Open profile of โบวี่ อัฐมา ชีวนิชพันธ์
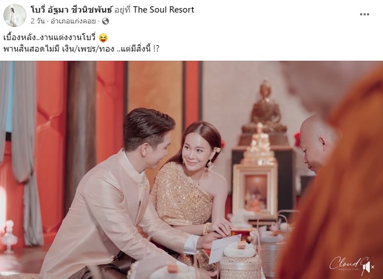Screen dimensions: 383x279 (71, 10)
